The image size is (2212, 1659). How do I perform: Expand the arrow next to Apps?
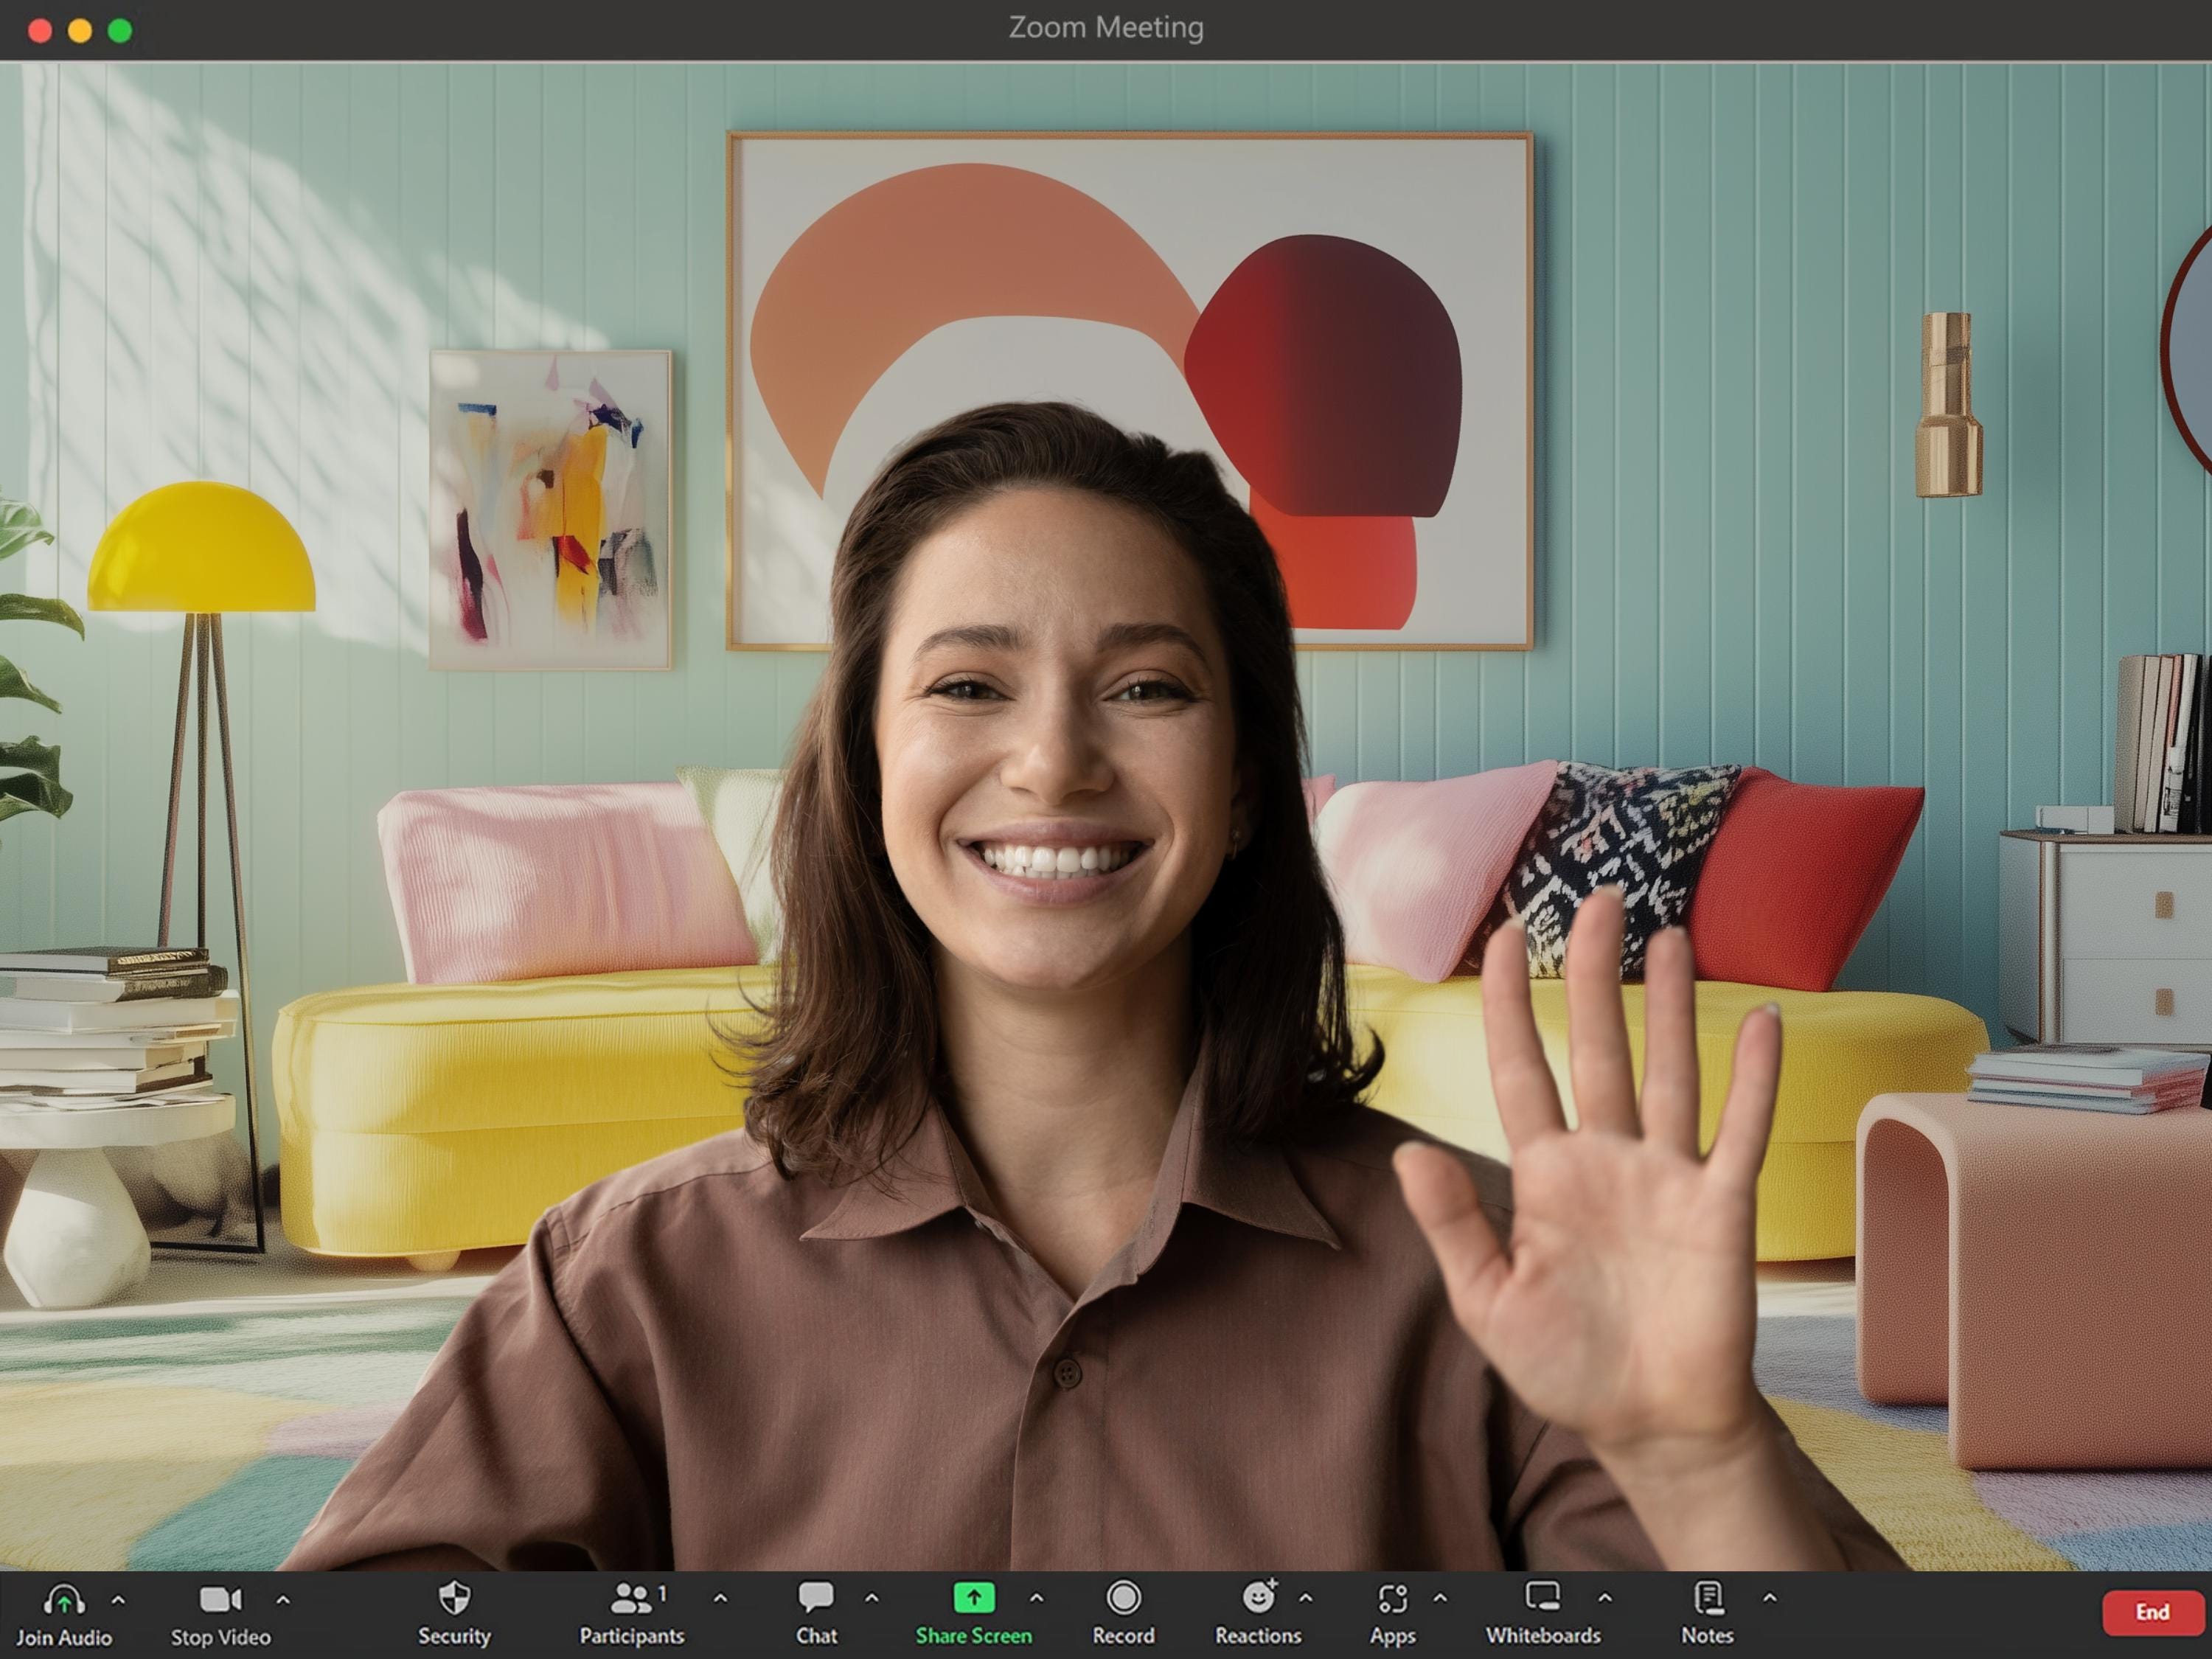click(1440, 1598)
